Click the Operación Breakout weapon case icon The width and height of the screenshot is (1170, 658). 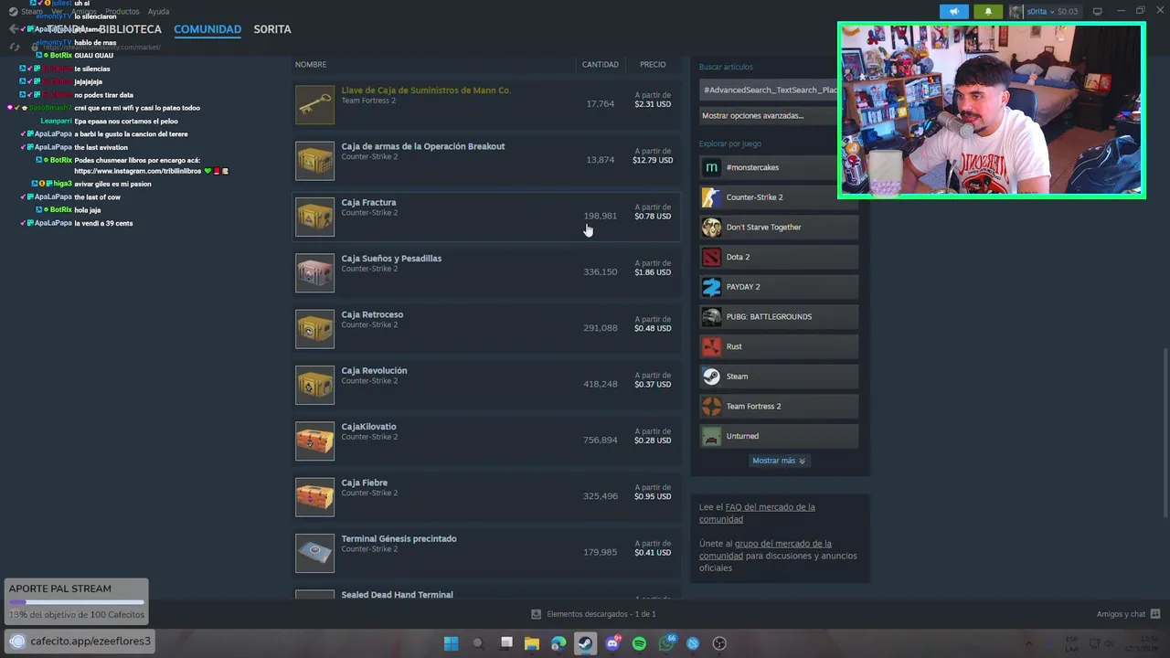tap(314, 160)
